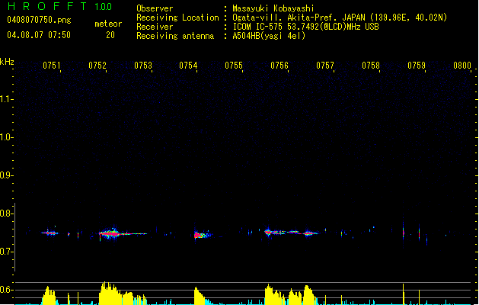Click the 0757 time marker
479x305 pixels.
coord(325,66)
